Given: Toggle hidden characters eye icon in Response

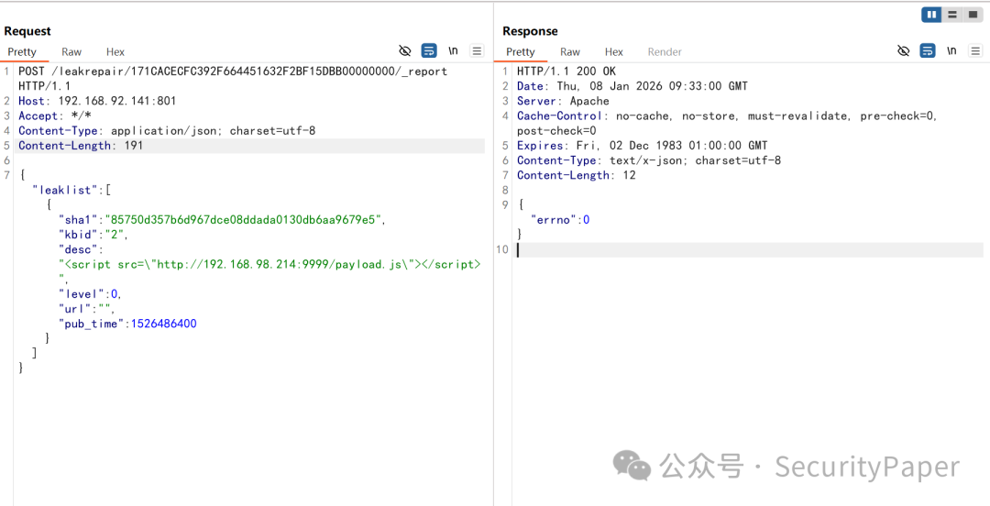Looking at the screenshot, I should (904, 51).
